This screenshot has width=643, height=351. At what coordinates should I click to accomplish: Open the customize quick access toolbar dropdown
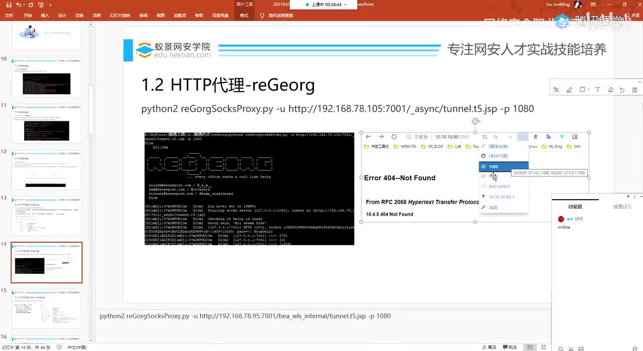50,5
